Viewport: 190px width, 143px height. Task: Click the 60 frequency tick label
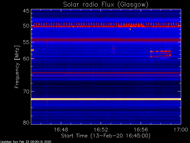coord(26,59)
